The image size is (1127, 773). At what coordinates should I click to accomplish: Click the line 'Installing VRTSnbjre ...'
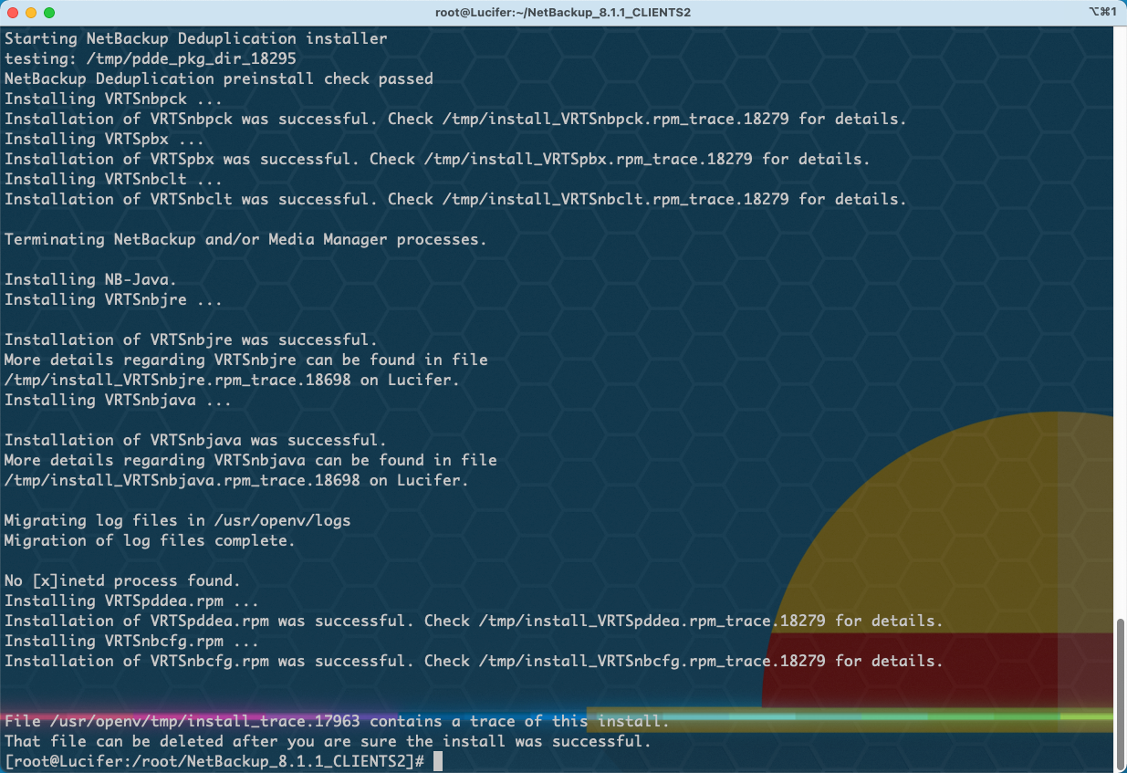click(x=114, y=299)
